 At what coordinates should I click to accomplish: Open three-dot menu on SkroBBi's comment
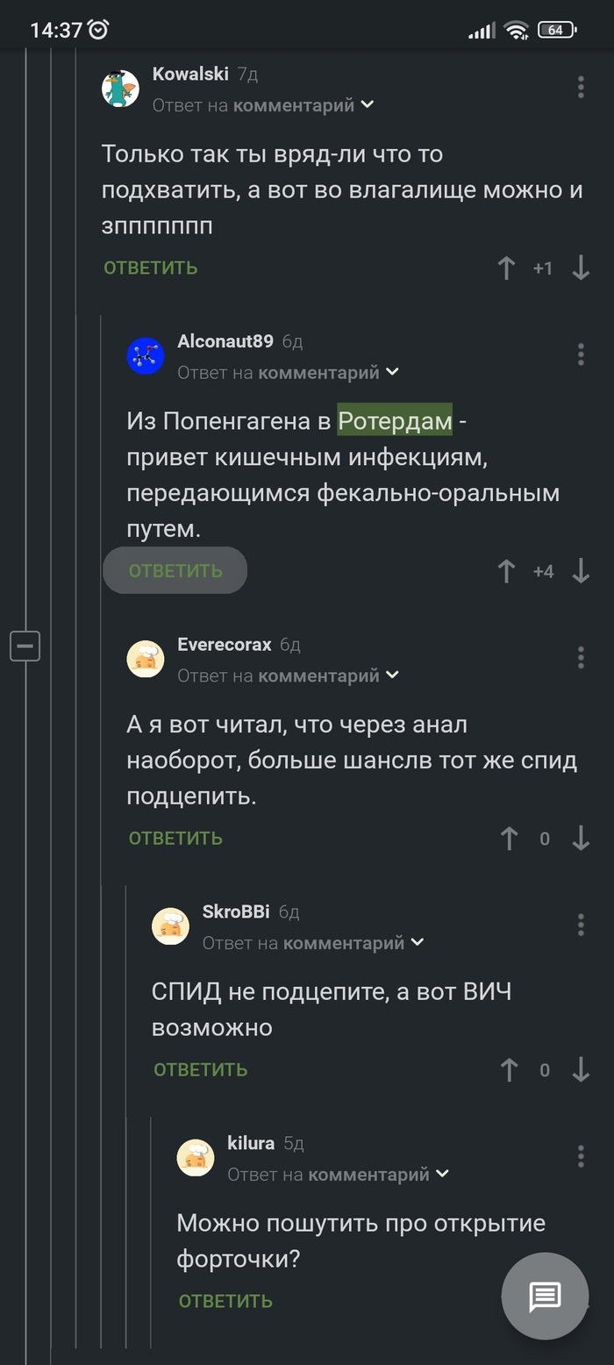[x=581, y=925]
